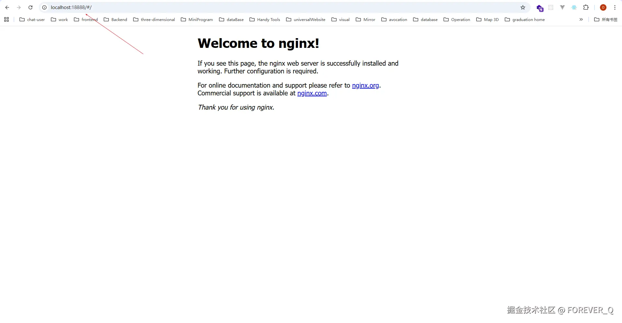Image resolution: width=622 pixels, height=323 pixels.
Task: Open the Handy Tools bookmark folder
Action: (265, 19)
